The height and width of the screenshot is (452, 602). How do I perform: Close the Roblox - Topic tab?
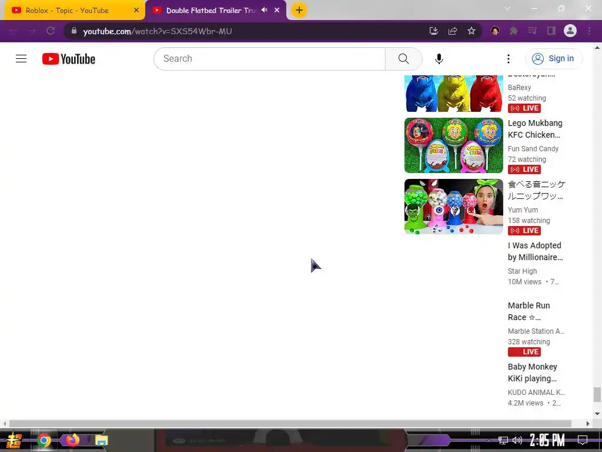(x=136, y=11)
